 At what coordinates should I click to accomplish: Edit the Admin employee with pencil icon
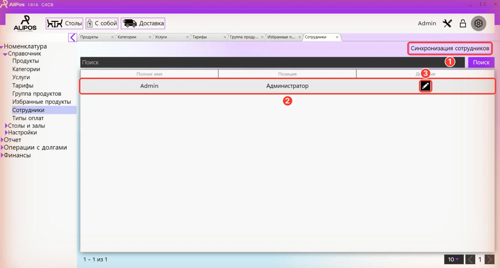[425, 86]
